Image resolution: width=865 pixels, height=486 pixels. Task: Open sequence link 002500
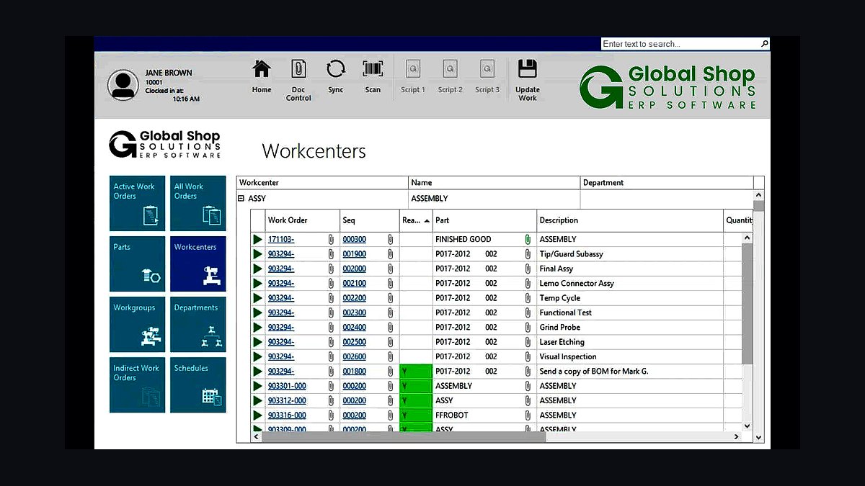(354, 342)
